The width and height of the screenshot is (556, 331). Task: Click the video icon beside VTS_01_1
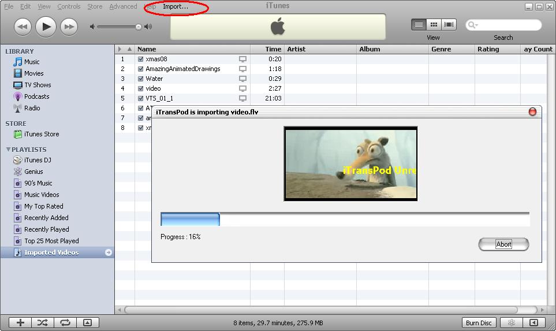coord(242,98)
